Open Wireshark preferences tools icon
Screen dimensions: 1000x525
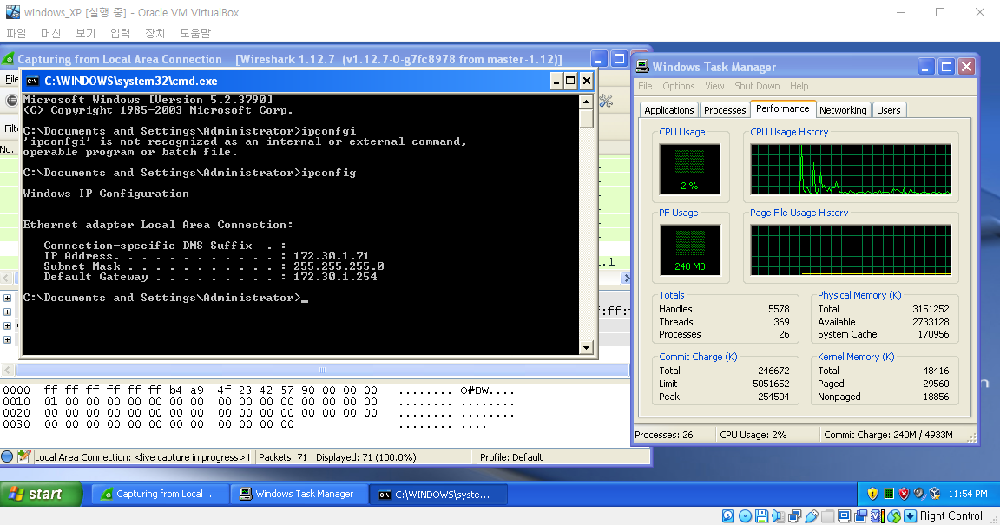(x=606, y=102)
